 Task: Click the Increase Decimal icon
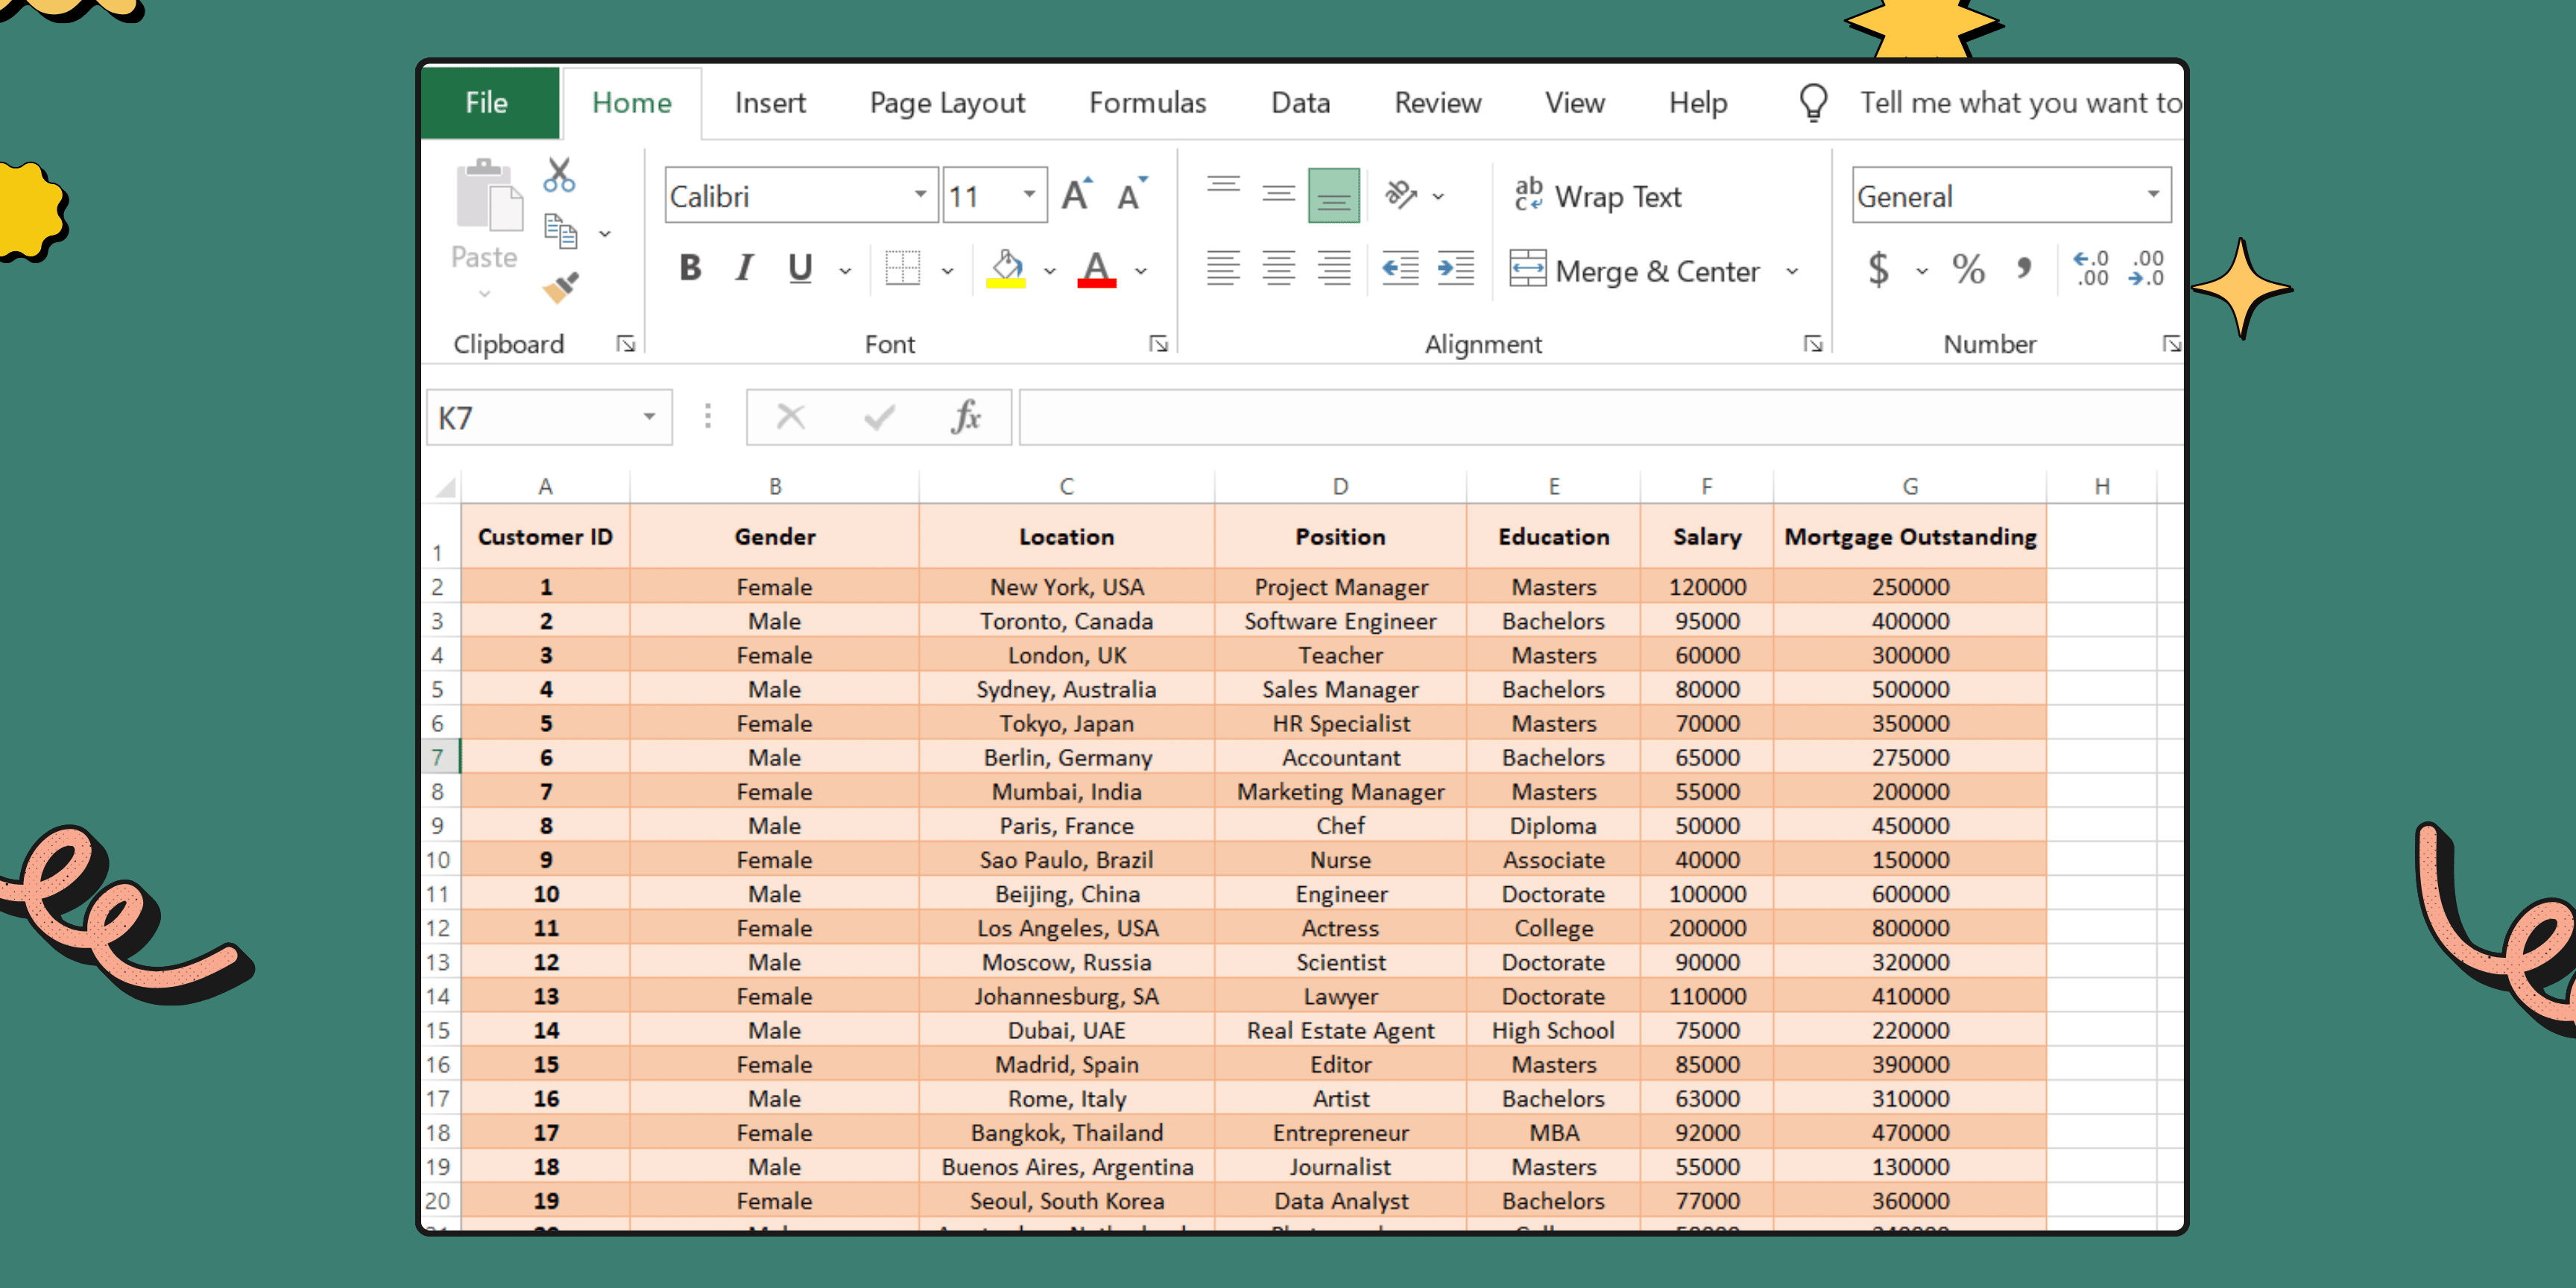[x=2091, y=269]
